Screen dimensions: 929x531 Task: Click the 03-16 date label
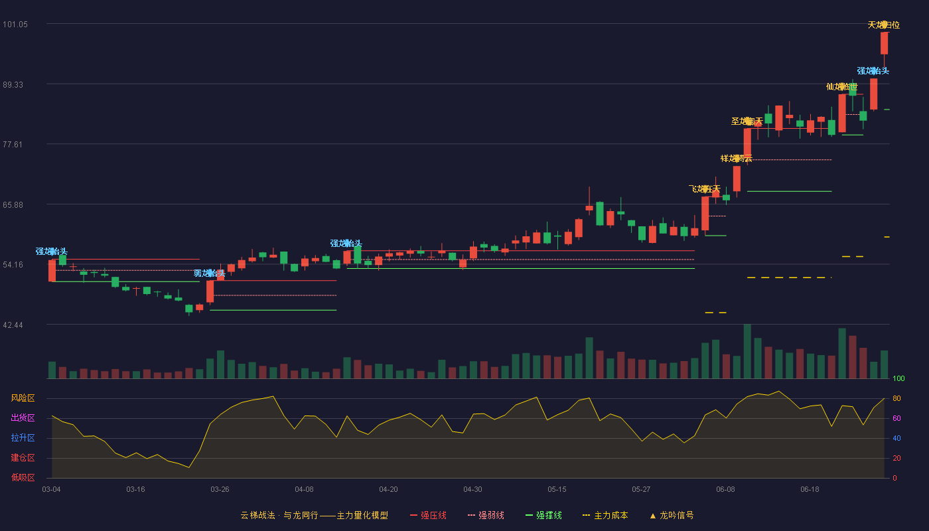point(135,489)
